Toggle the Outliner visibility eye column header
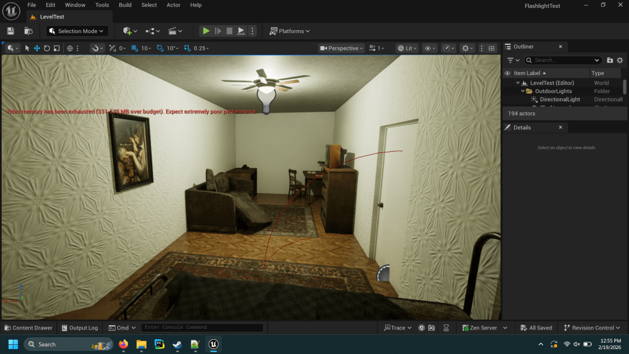This screenshot has height=354, width=629. 507,73
